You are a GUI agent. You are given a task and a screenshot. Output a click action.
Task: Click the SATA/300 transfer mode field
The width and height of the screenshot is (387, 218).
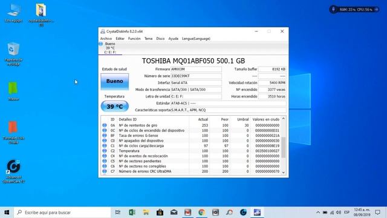click(196, 90)
